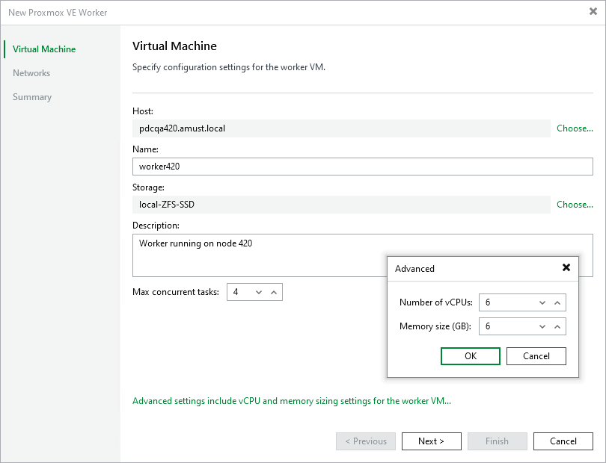Click the Name field containing worker420
606x463 pixels.
click(x=362, y=167)
